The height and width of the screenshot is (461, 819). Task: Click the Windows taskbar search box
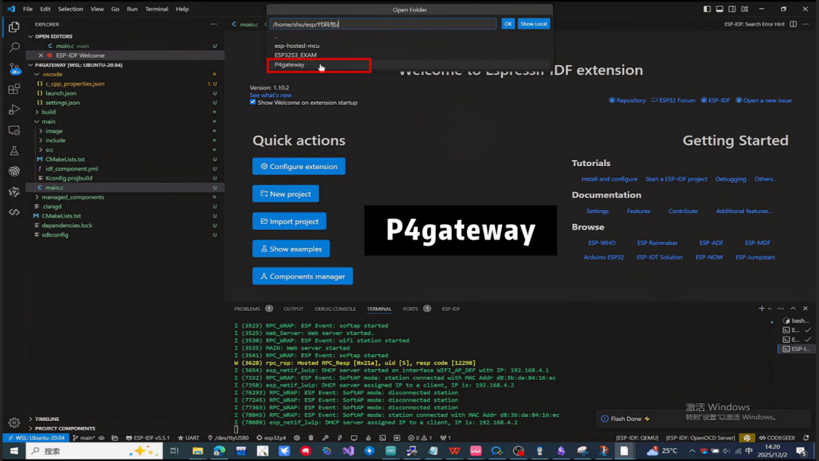[94, 451]
